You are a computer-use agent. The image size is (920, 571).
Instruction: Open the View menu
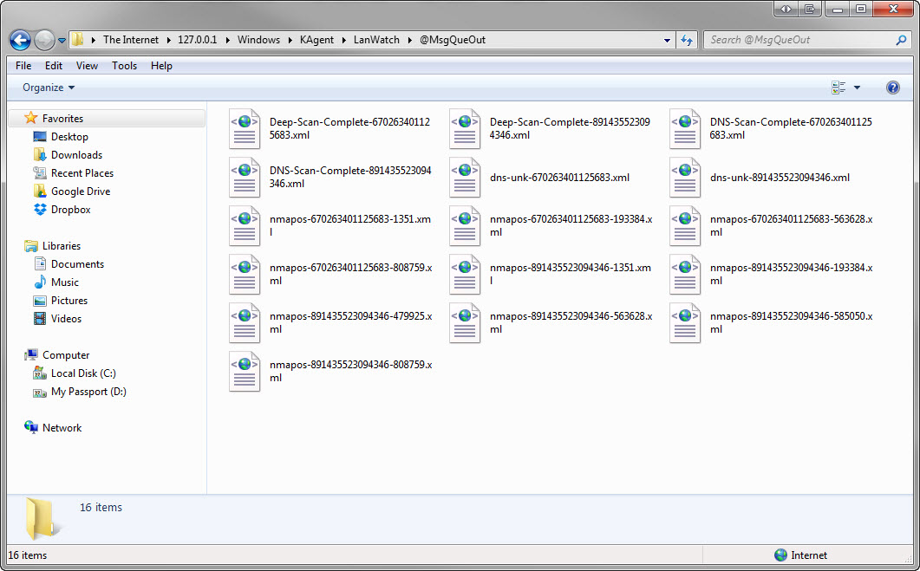coord(87,66)
